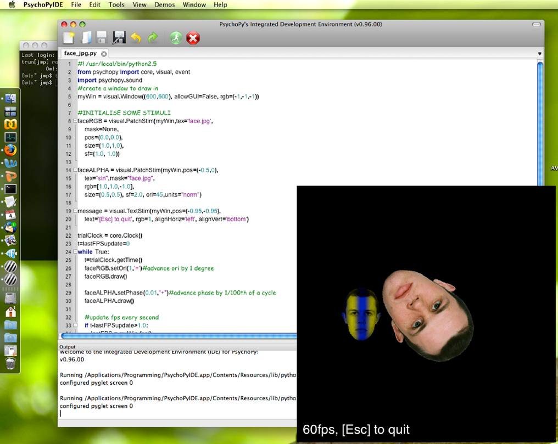The width and height of the screenshot is (558, 444).
Task: Open the Documents stack in the dock
Action: pyautogui.click(x=10, y=324)
